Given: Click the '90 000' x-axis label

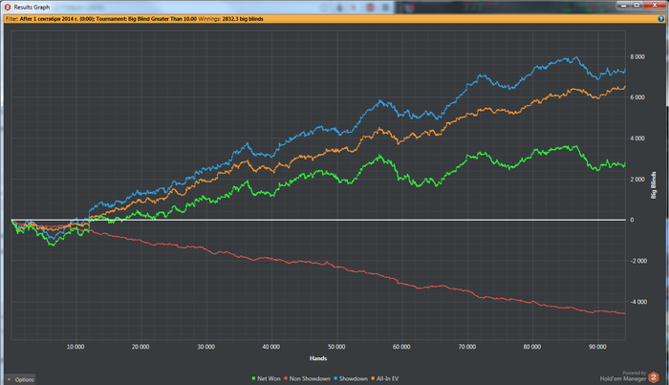Looking at the screenshot, I should click(x=597, y=347).
